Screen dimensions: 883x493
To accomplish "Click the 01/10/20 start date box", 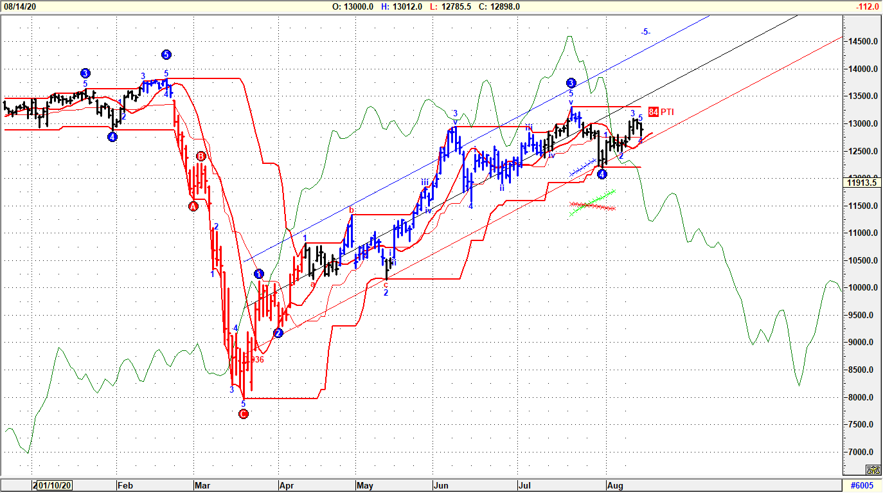I will coord(54,485).
